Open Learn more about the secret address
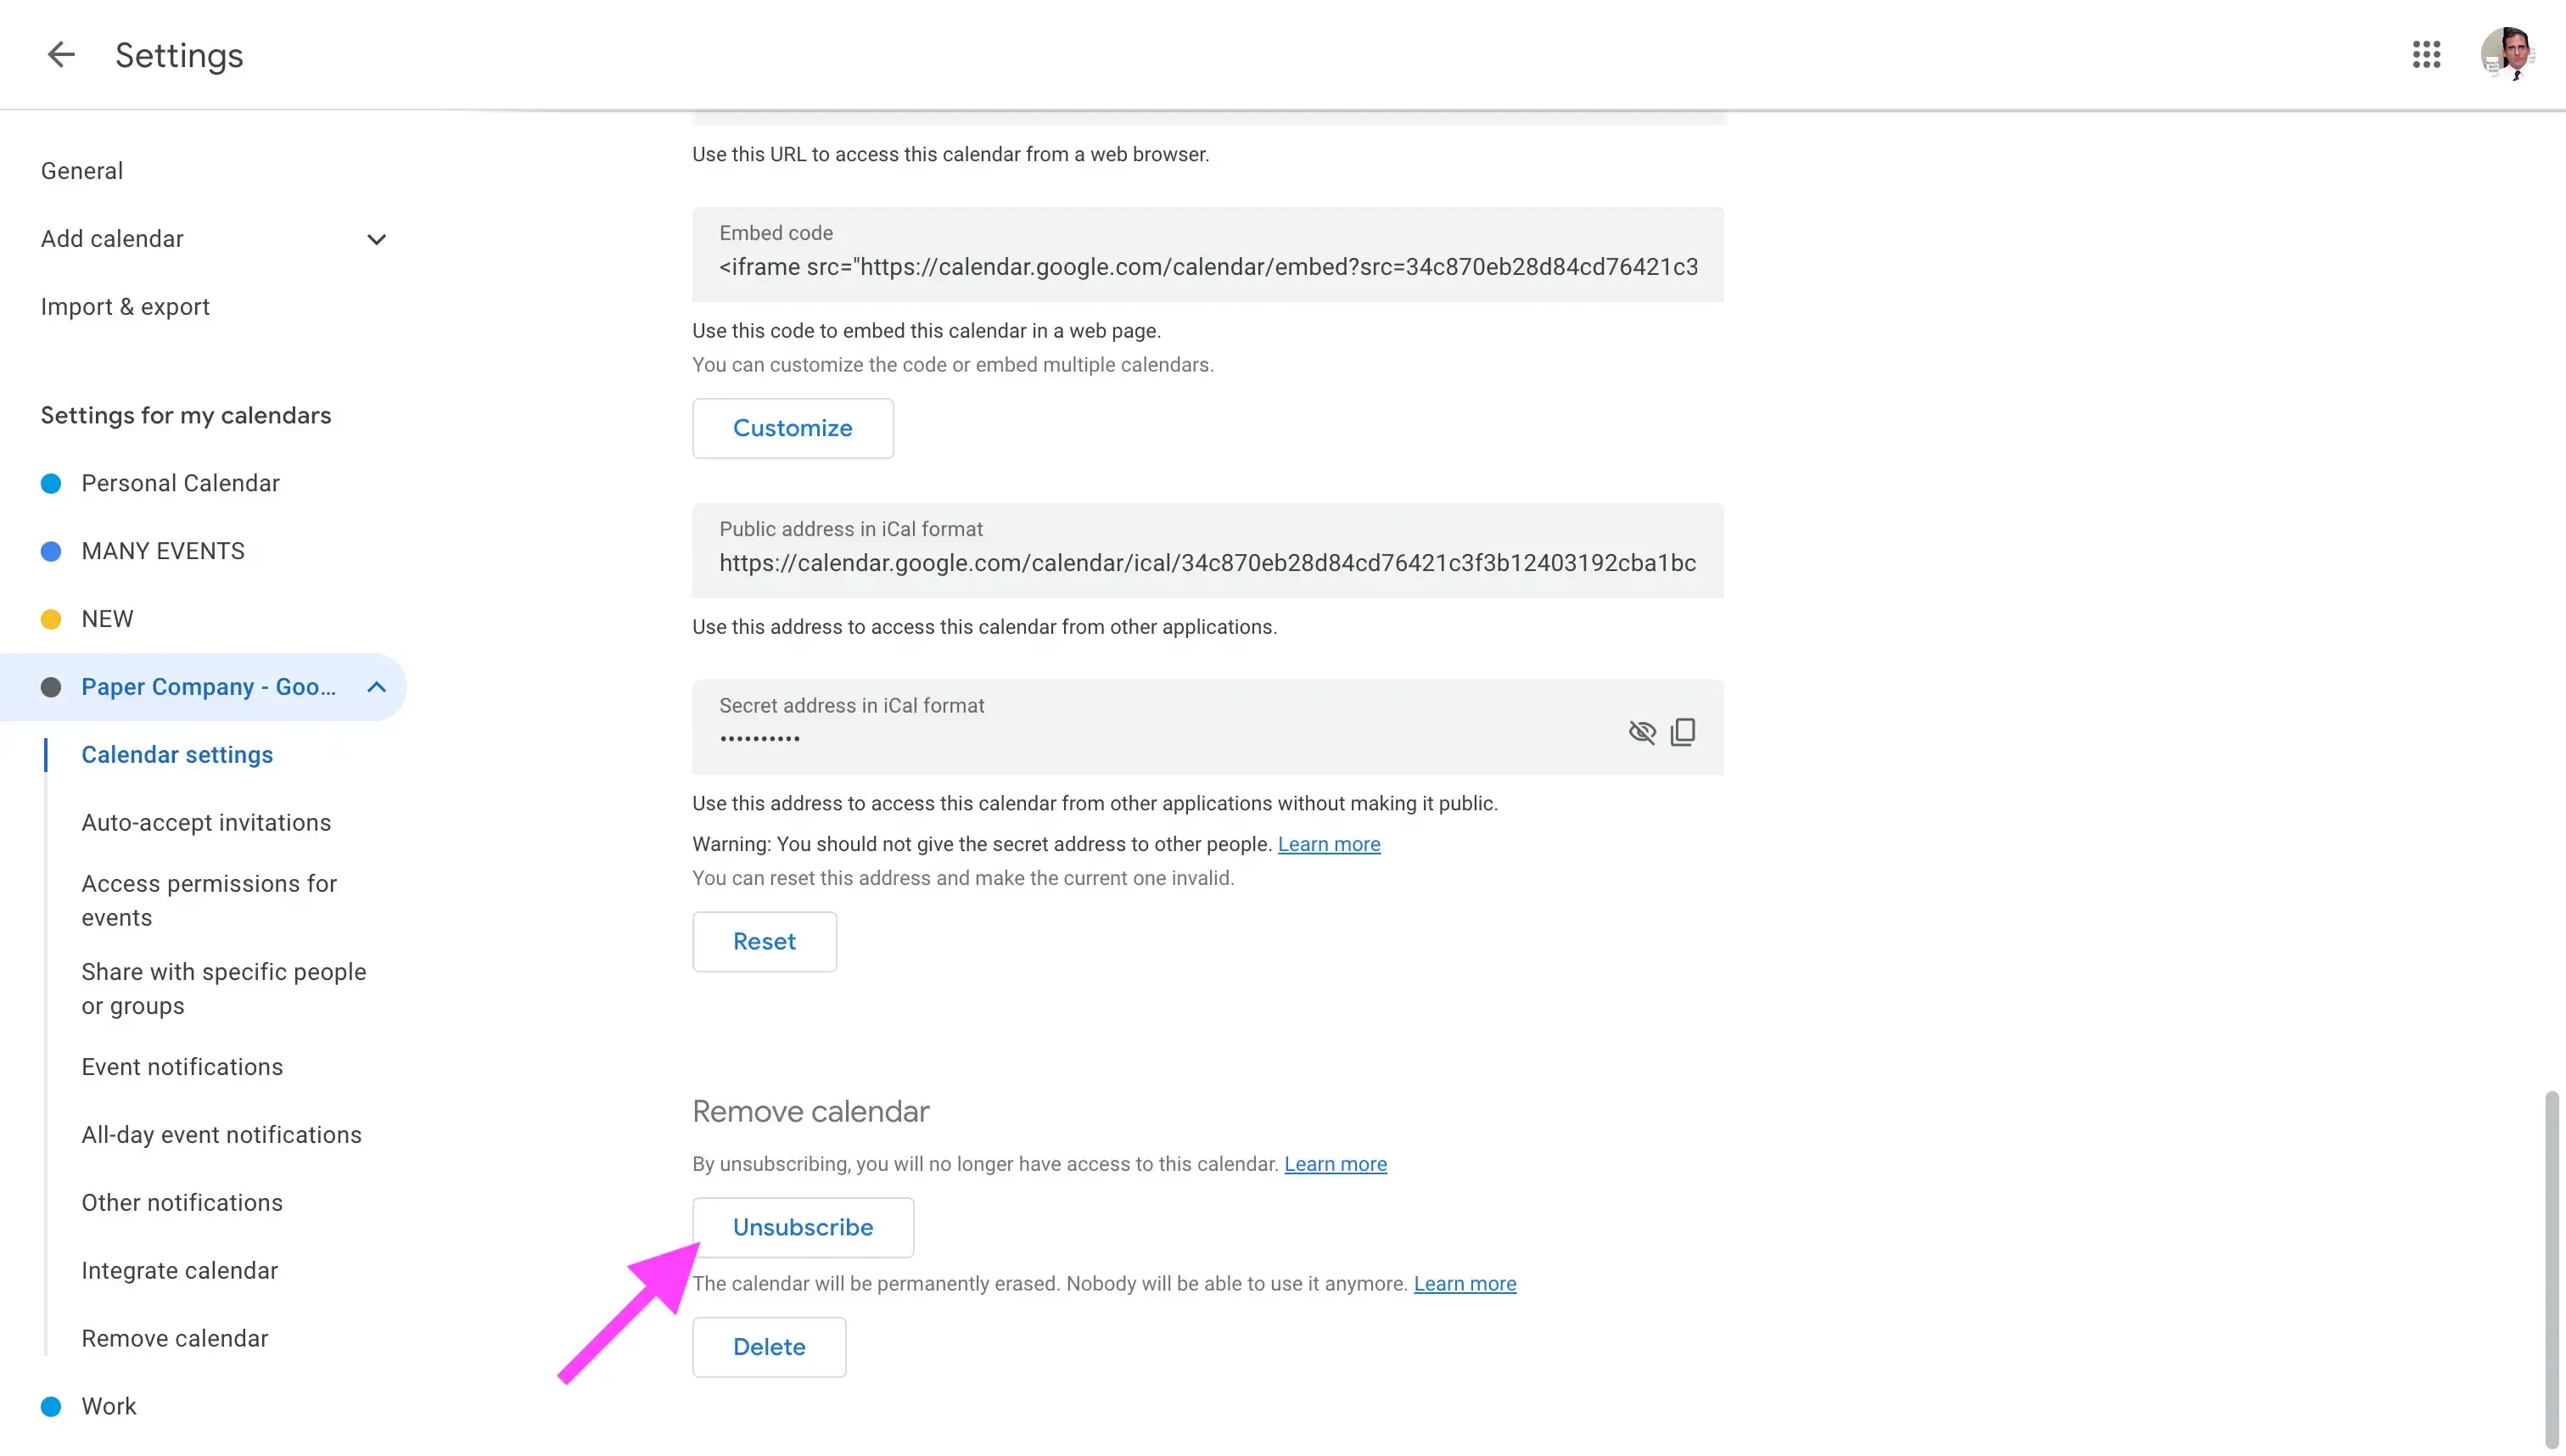 [x=1329, y=844]
